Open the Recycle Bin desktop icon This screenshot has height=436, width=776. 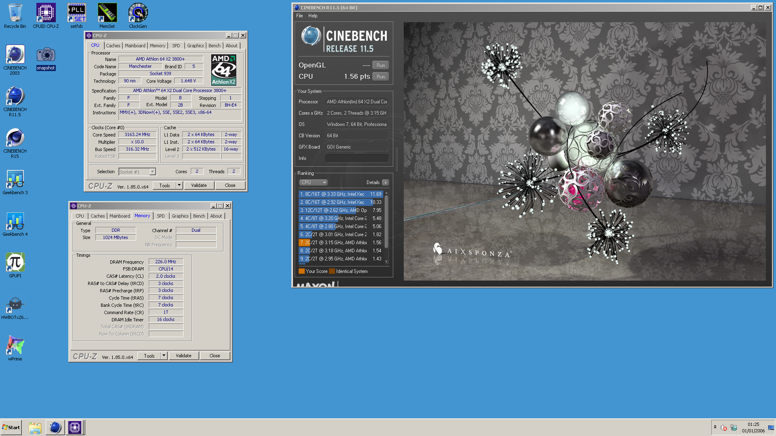click(15, 16)
